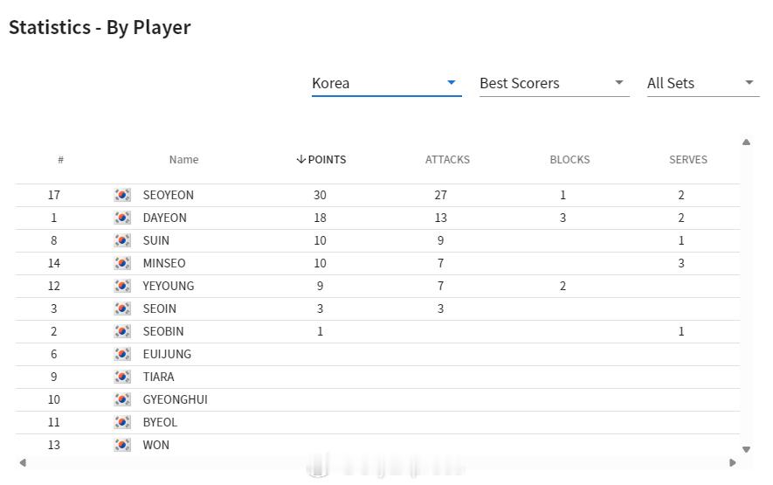The height and width of the screenshot is (485, 773).
Task: Sort table by ATTACKS column header
Action: 447,160
